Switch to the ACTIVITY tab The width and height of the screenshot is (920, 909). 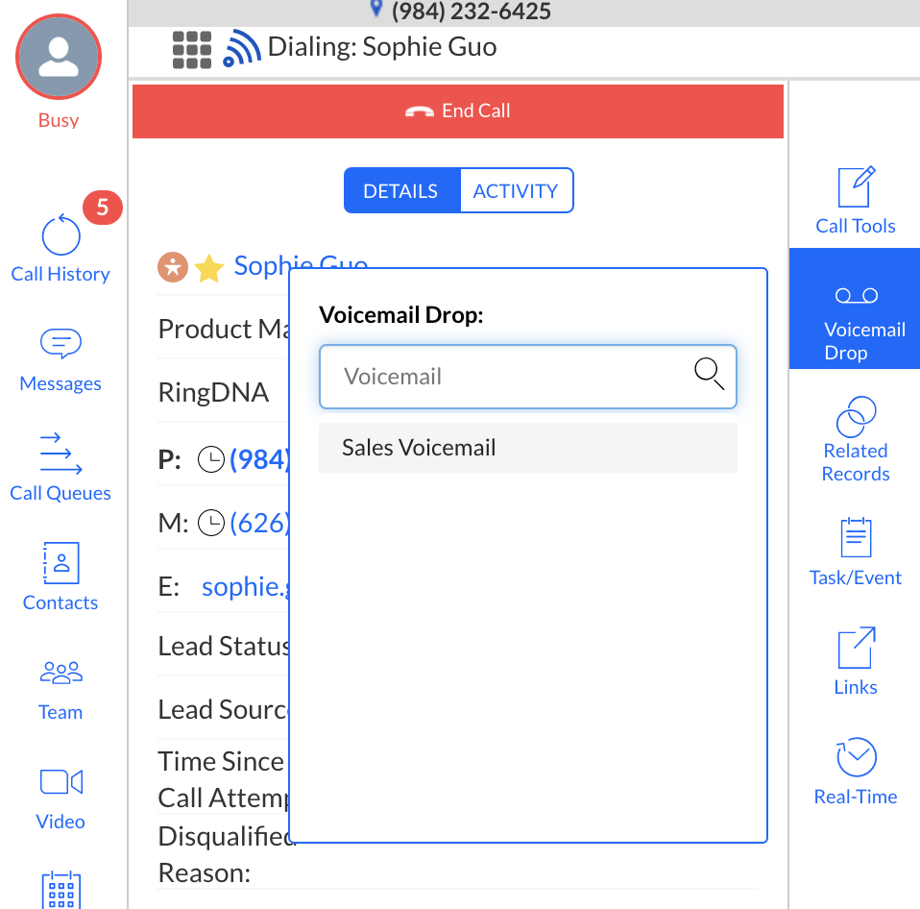pos(516,190)
